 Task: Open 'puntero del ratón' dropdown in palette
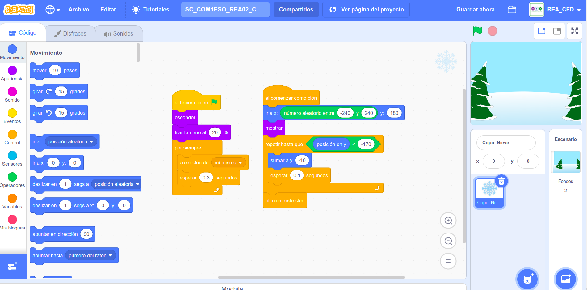[111, 256]
